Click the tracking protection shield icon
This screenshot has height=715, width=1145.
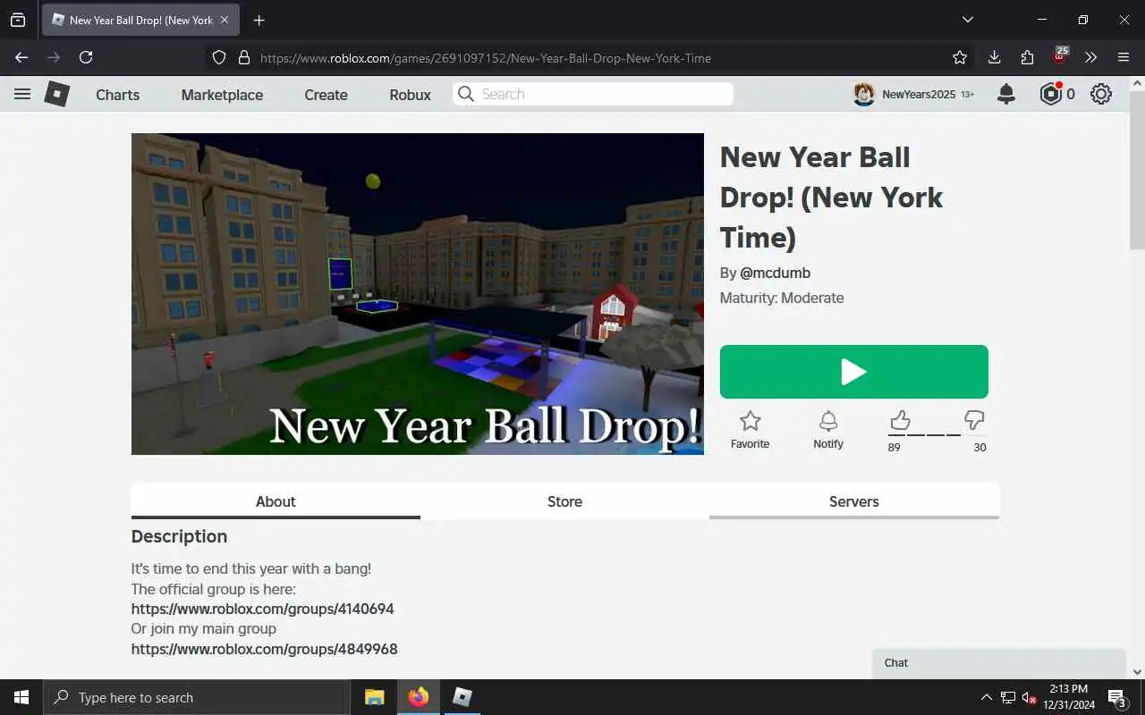tap(219, 57)
